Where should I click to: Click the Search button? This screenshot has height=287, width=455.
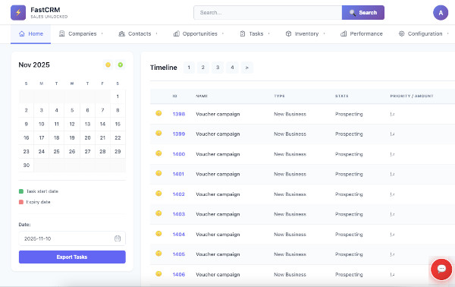coord(363,12)
